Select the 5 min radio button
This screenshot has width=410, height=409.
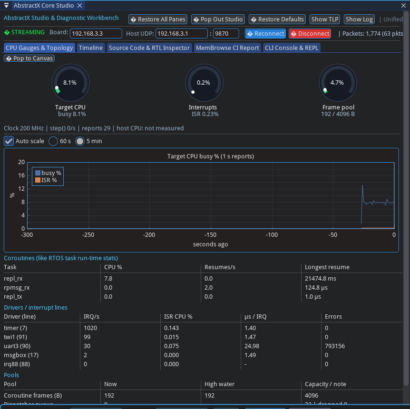(80, 141)
